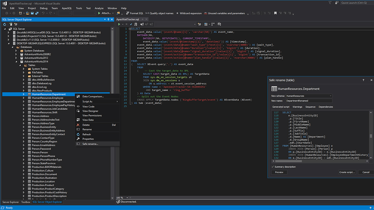This screenshot has width=374, height=210.
Task: Click the Create script button
Action: pyautogui.click(x=347, y=172)
